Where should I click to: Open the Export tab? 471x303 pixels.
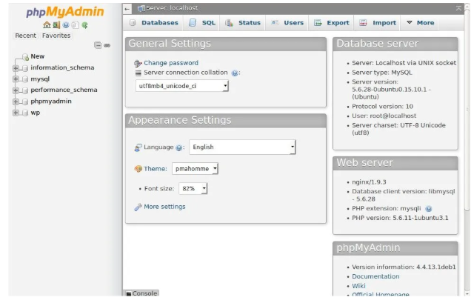pos(332,23)
